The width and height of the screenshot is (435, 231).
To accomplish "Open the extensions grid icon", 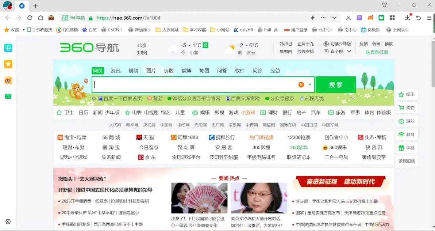I will [x=392, y=18].
